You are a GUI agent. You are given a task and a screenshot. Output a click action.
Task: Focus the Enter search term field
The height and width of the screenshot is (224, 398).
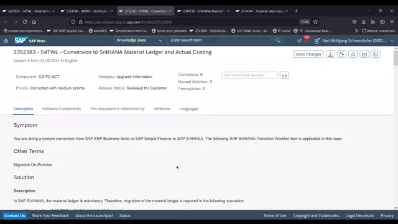point(220,40)
